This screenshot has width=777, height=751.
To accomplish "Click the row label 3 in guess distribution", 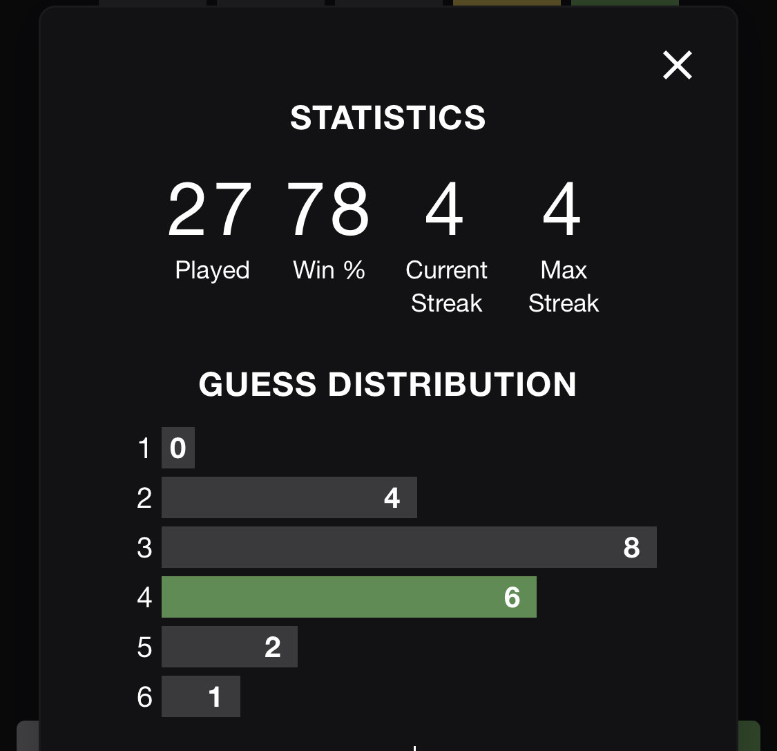I will pyautogui.click(x=144, y=548).
